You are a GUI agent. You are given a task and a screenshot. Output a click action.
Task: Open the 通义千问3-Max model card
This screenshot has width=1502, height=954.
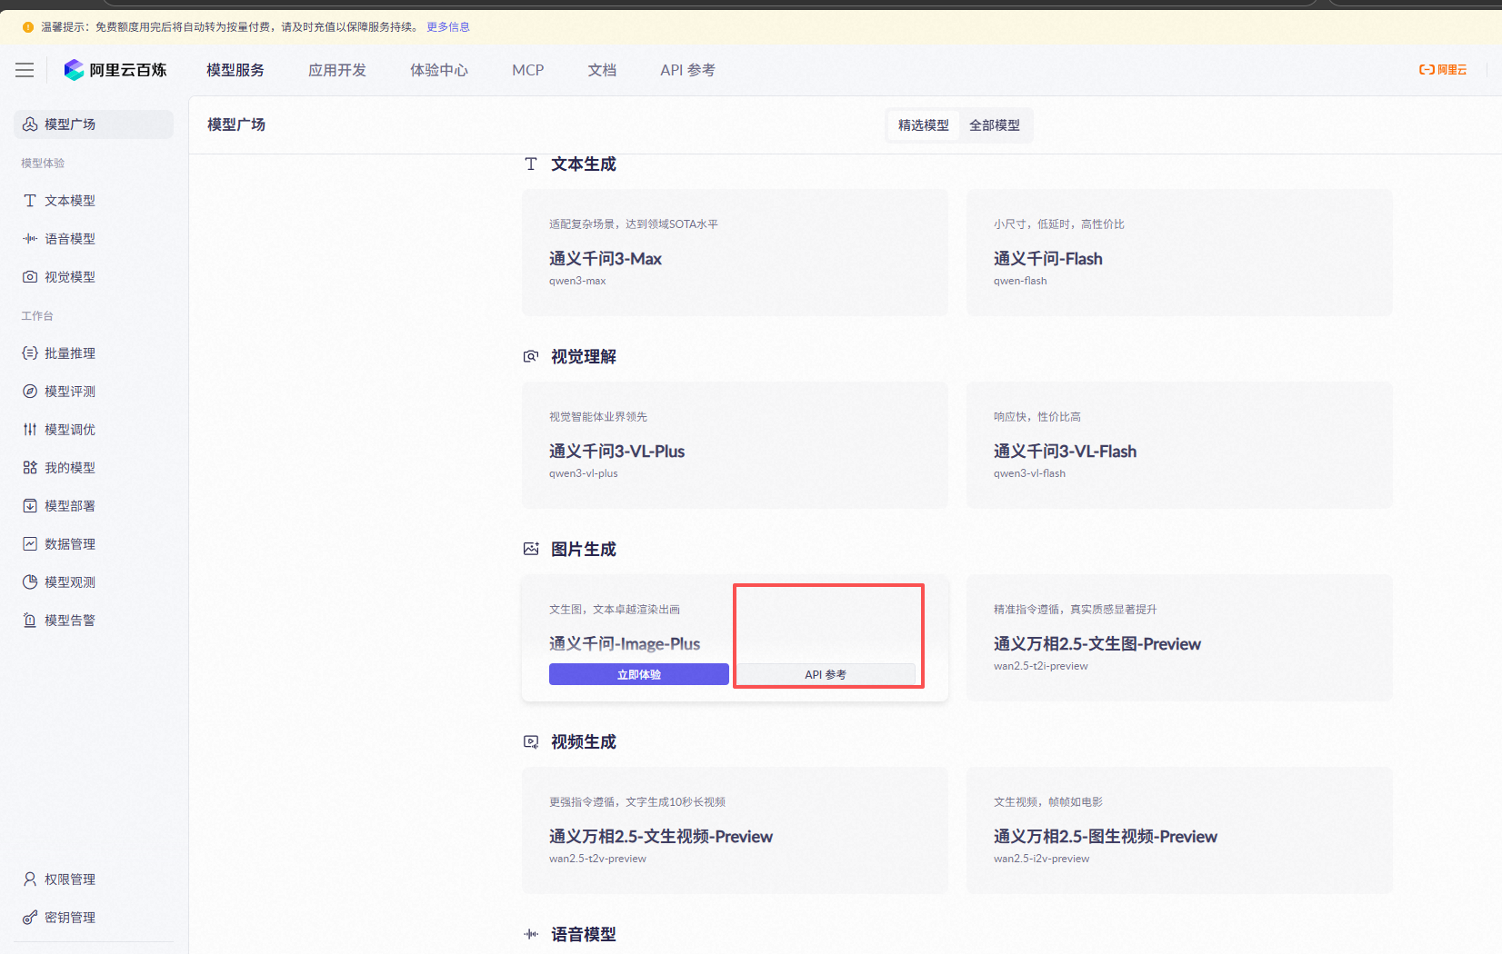pyautogui.click(x=735, y=253)
